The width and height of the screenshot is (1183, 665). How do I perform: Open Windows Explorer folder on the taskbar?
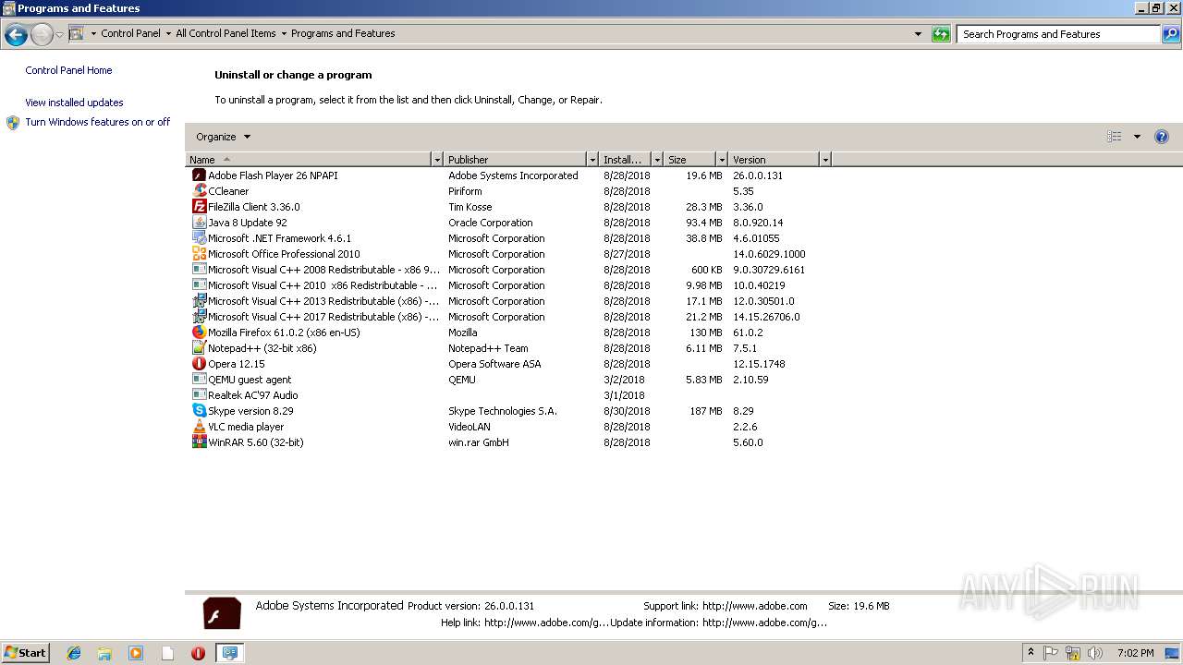point(104,653)
